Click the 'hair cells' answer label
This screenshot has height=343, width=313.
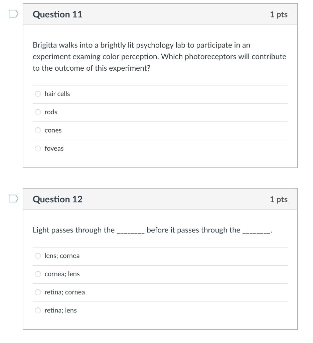57,94
